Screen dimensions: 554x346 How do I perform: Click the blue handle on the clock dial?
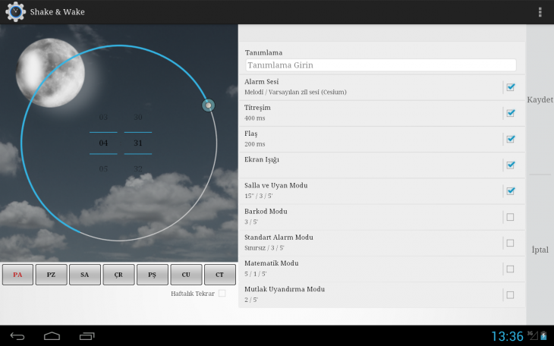click(209, 105)
